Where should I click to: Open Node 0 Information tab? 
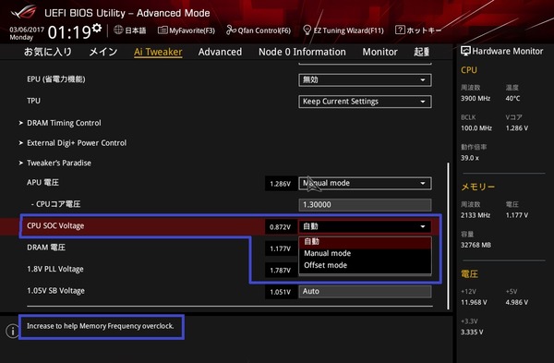[302, 52]
